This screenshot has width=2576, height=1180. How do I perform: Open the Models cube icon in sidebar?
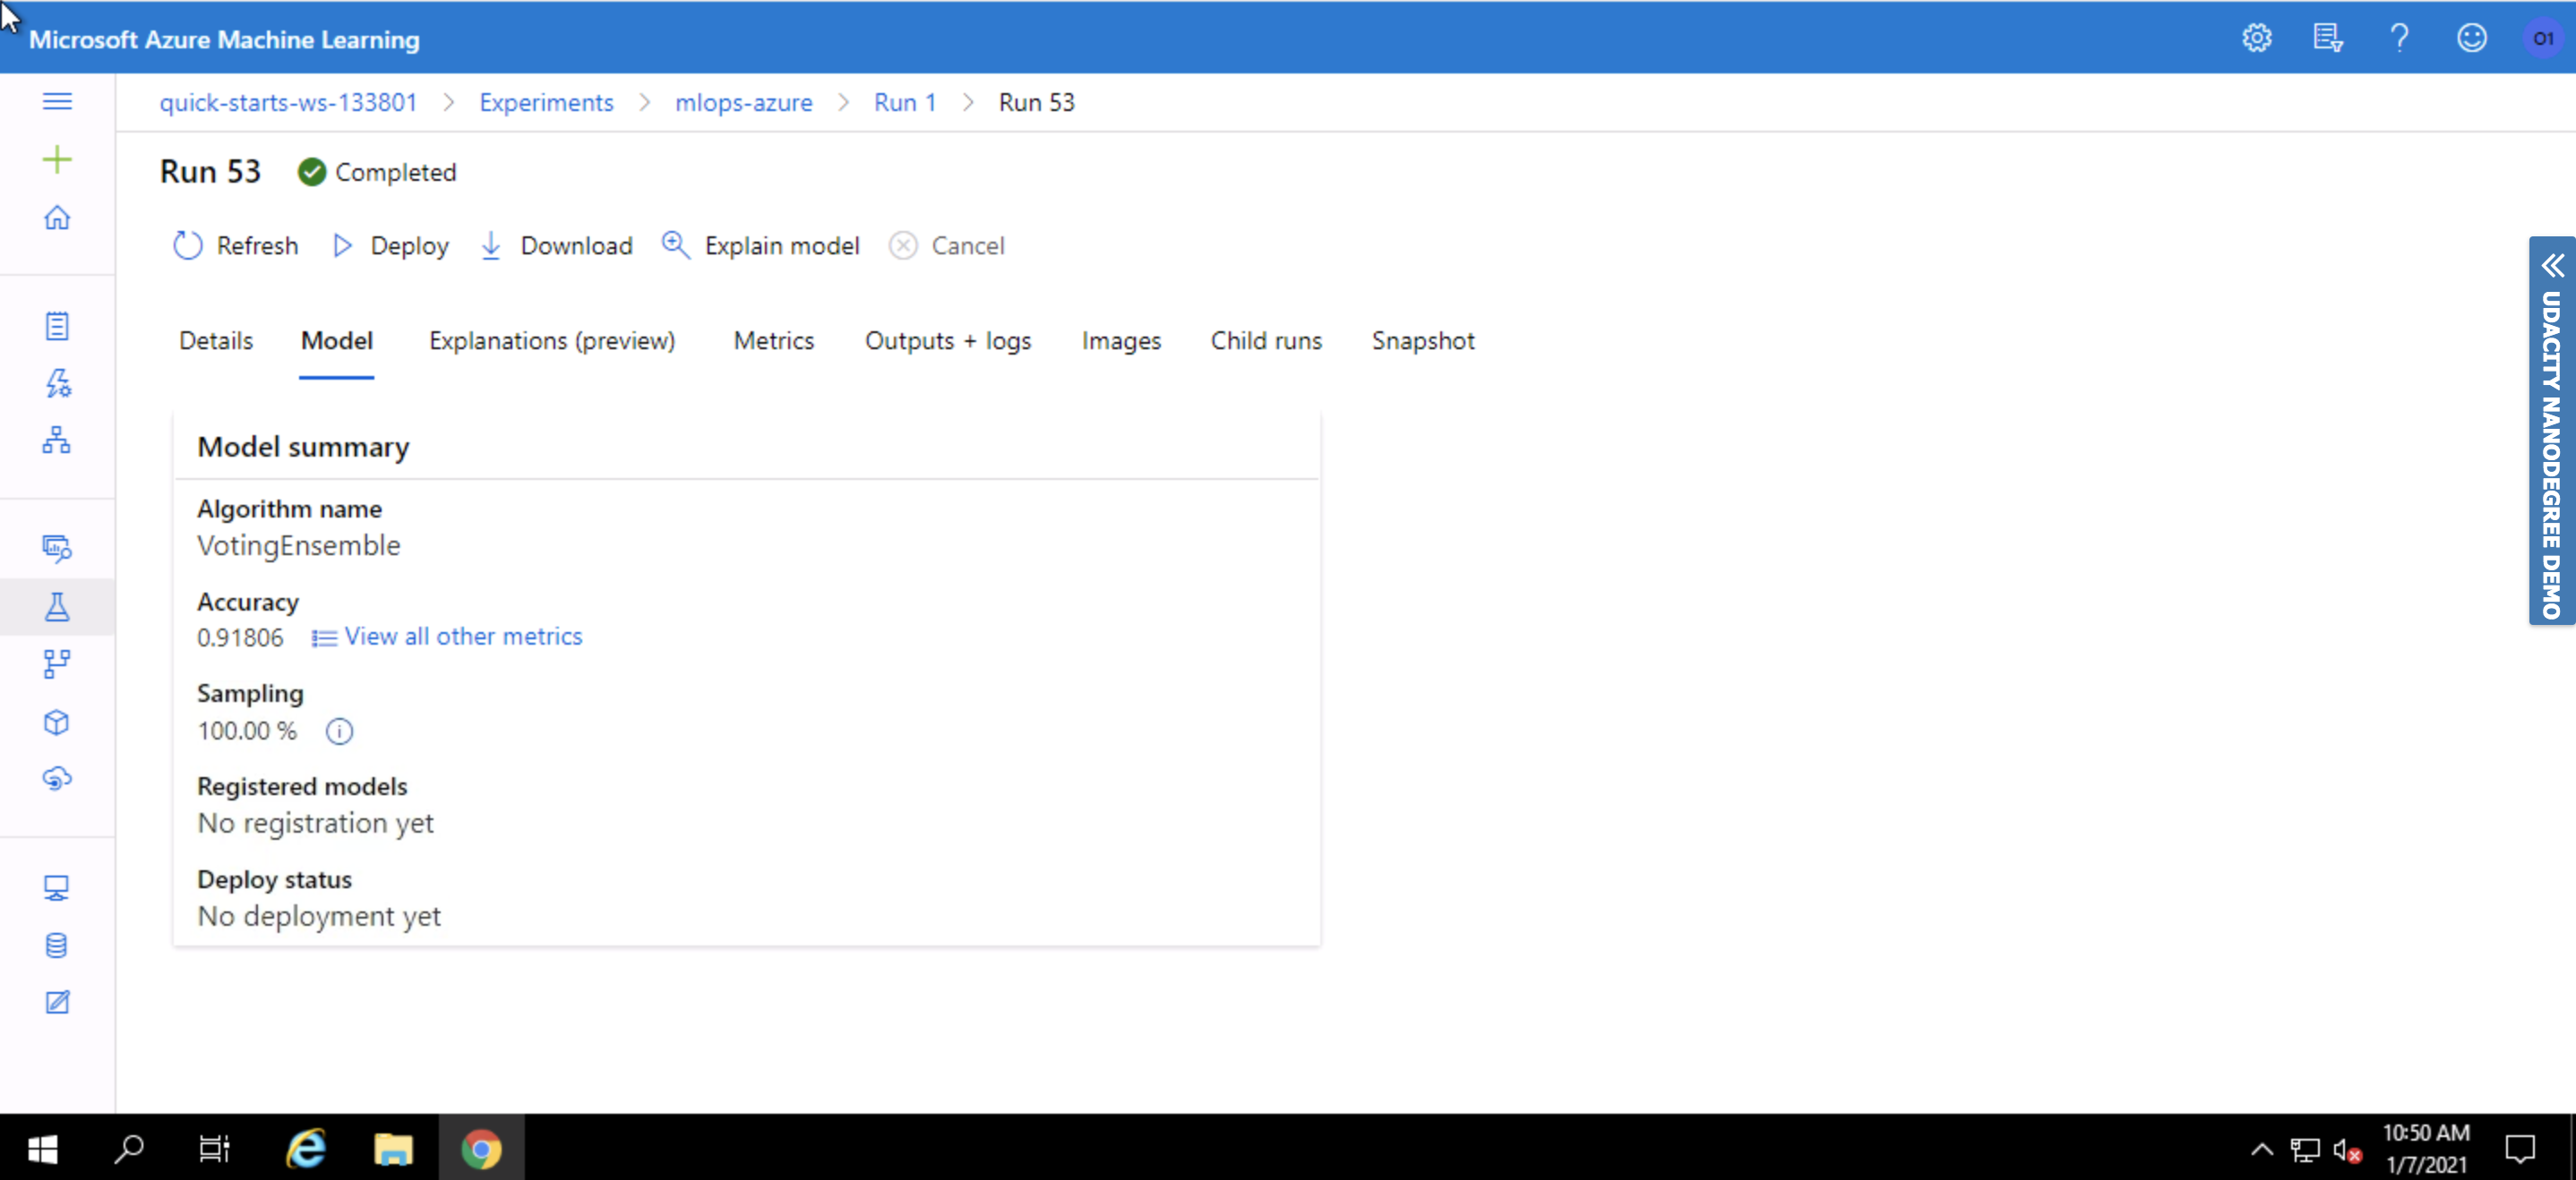tap(57, 723)
